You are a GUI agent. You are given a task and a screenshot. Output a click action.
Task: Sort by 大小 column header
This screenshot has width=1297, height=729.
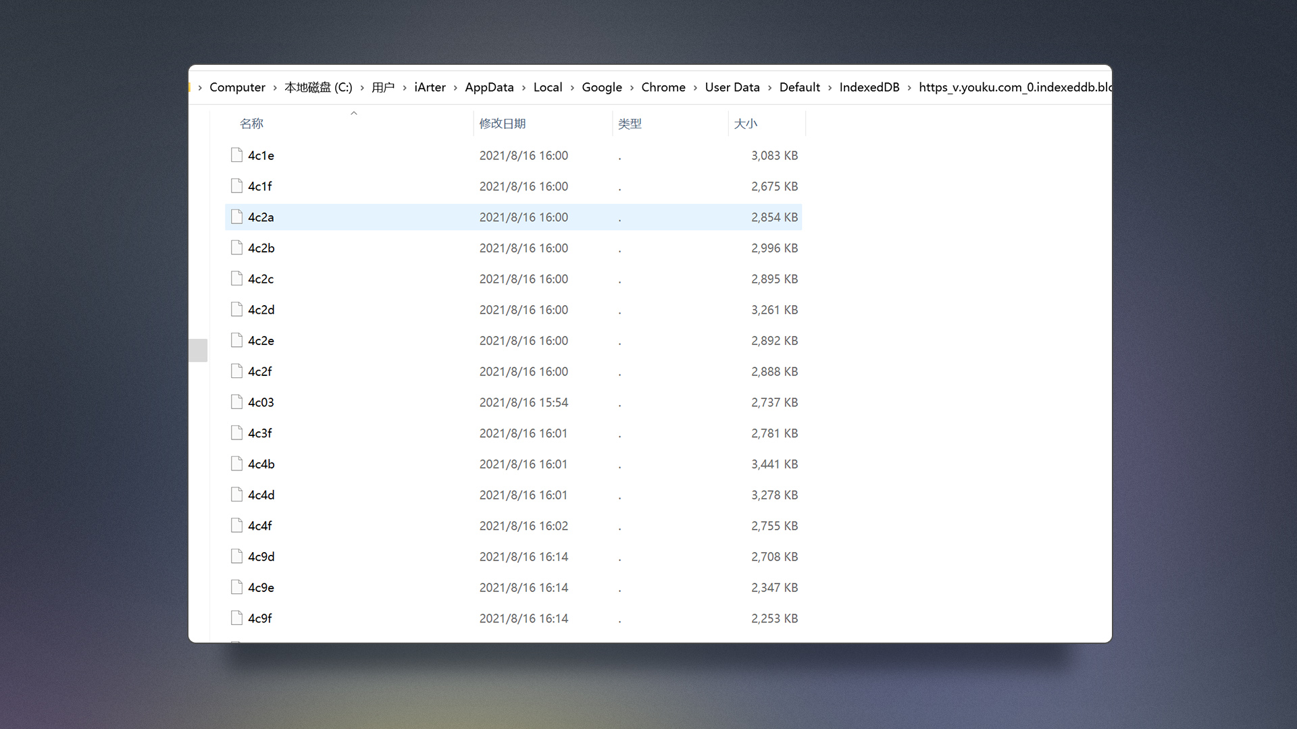(x=745, y=124)
